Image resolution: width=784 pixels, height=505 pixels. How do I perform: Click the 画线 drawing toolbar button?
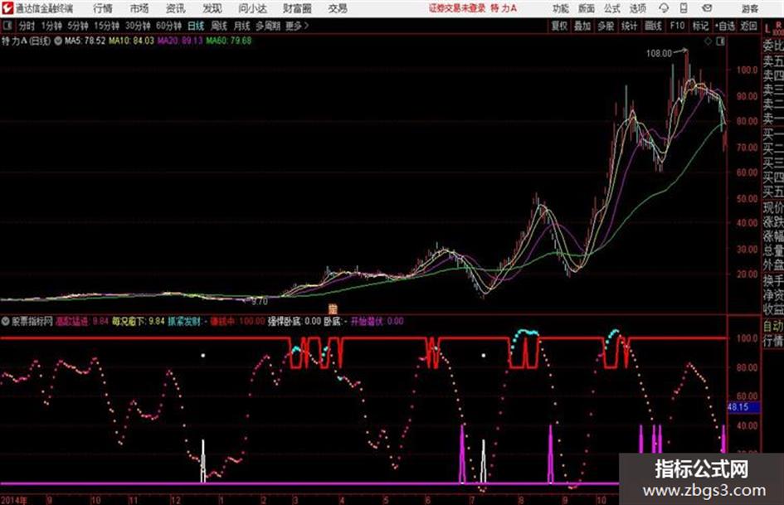(653, 26)
